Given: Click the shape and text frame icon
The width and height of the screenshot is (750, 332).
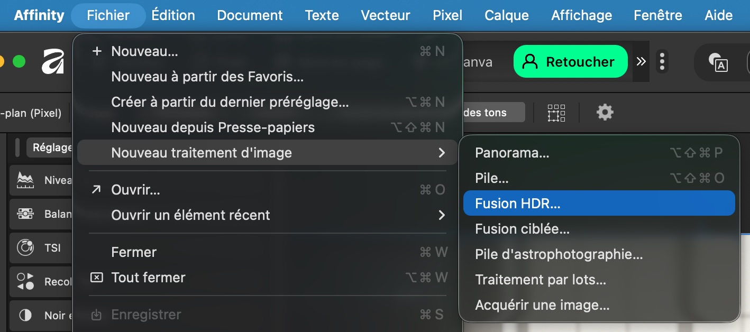Looking at the screenshot, I should click(x=718, y=62).
